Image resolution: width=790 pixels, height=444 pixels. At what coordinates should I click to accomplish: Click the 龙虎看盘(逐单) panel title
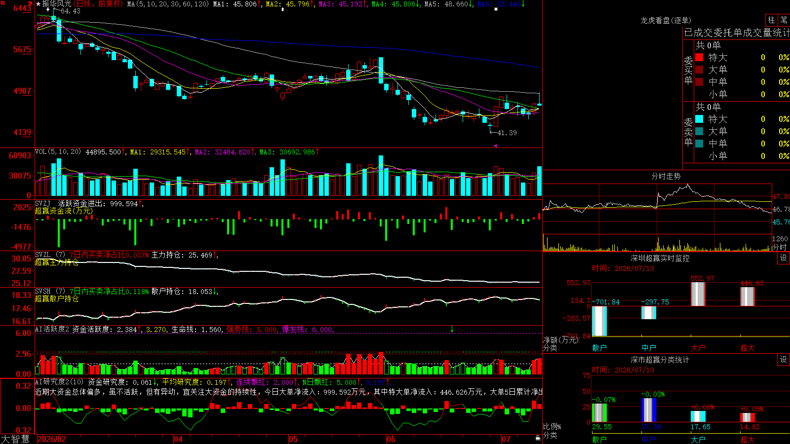[666, 20]
